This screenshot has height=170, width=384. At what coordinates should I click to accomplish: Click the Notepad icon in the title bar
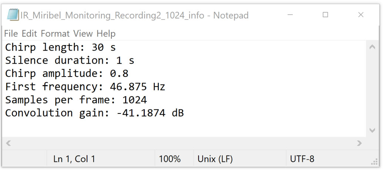(x=13, y=15)
